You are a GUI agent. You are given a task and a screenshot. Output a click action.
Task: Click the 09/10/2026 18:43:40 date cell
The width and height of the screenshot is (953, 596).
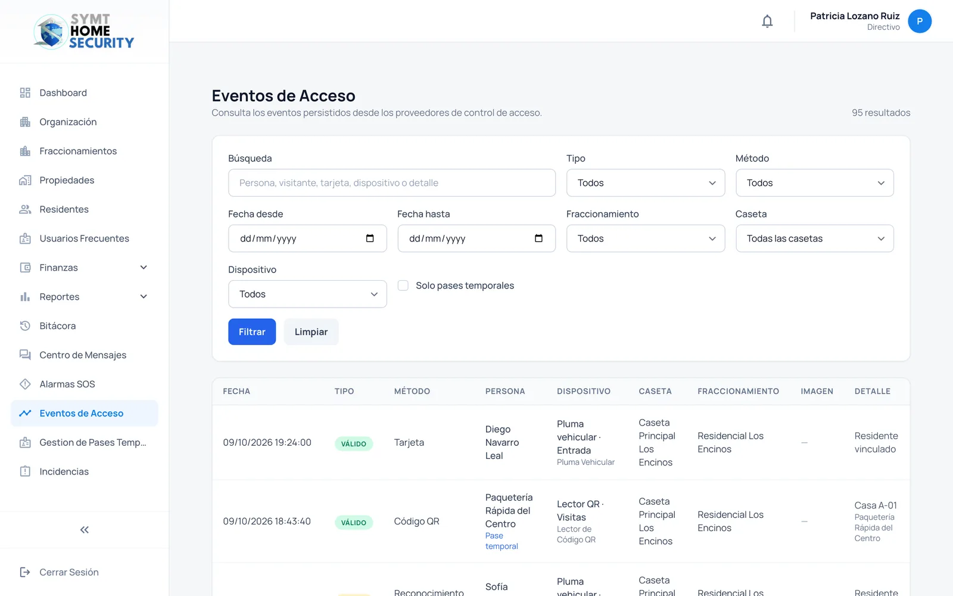(x=267, y=521)
